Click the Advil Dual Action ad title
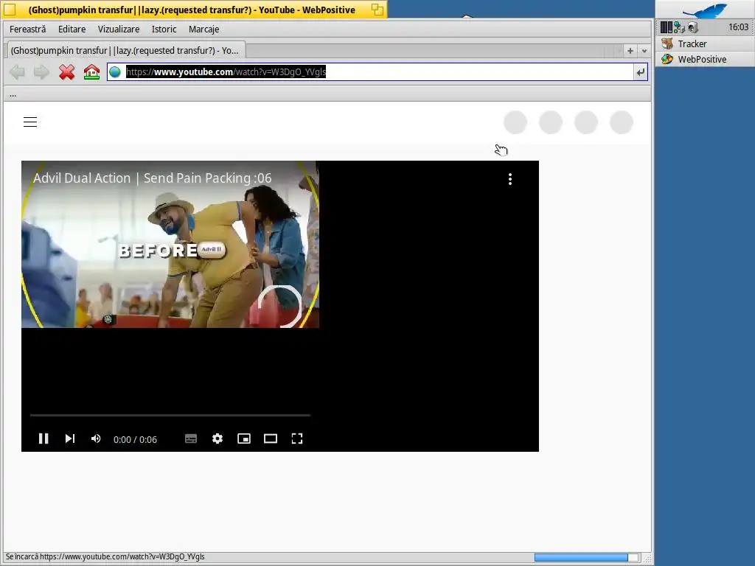The image size is (755, 566). [x=152, y=178]
